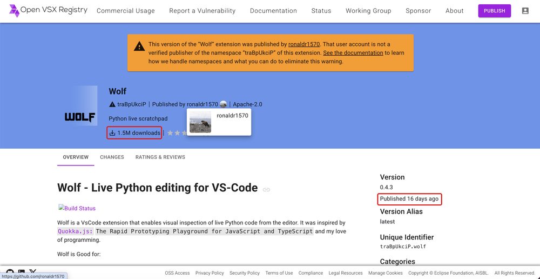This screenshot has width=540, height=279.
Task: Go to Documentation in top navigation
Action: [x=273, y=11]
